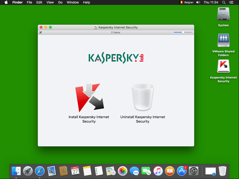Open the Go menu
239x179 pixels.
(60, 2)
